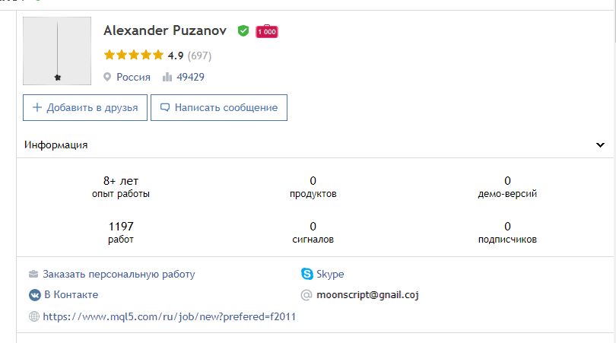Click the red 1 000 achievement badge
The height and width of the screenshot is (343, 616).
(x=267, y=31)
